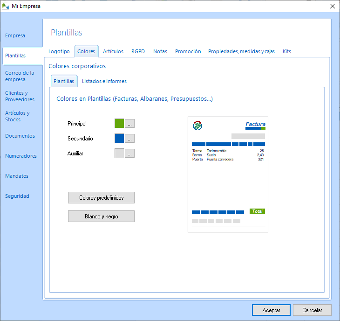The height and width of the screenshot is (321, 340).
Task: Apply the Blanco y negro preset
Action: pos(101,216)
